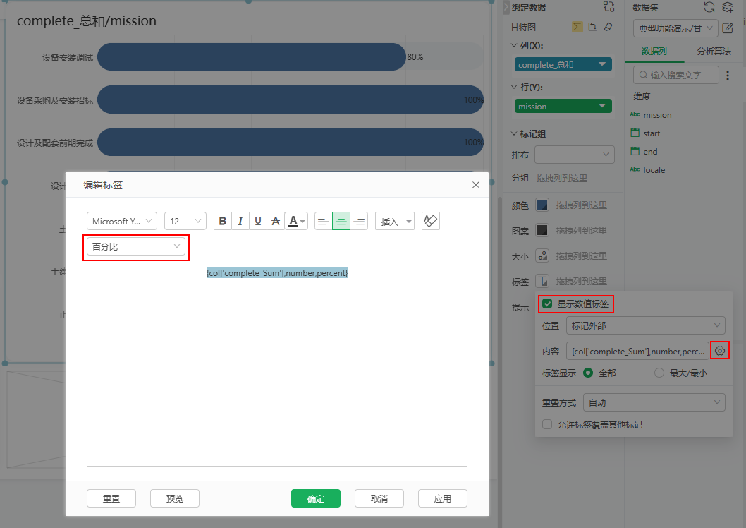This screenshot has height=528, width=746.
Task: Toggle italic formatting in label editor
Action: (x=240, y=221)
